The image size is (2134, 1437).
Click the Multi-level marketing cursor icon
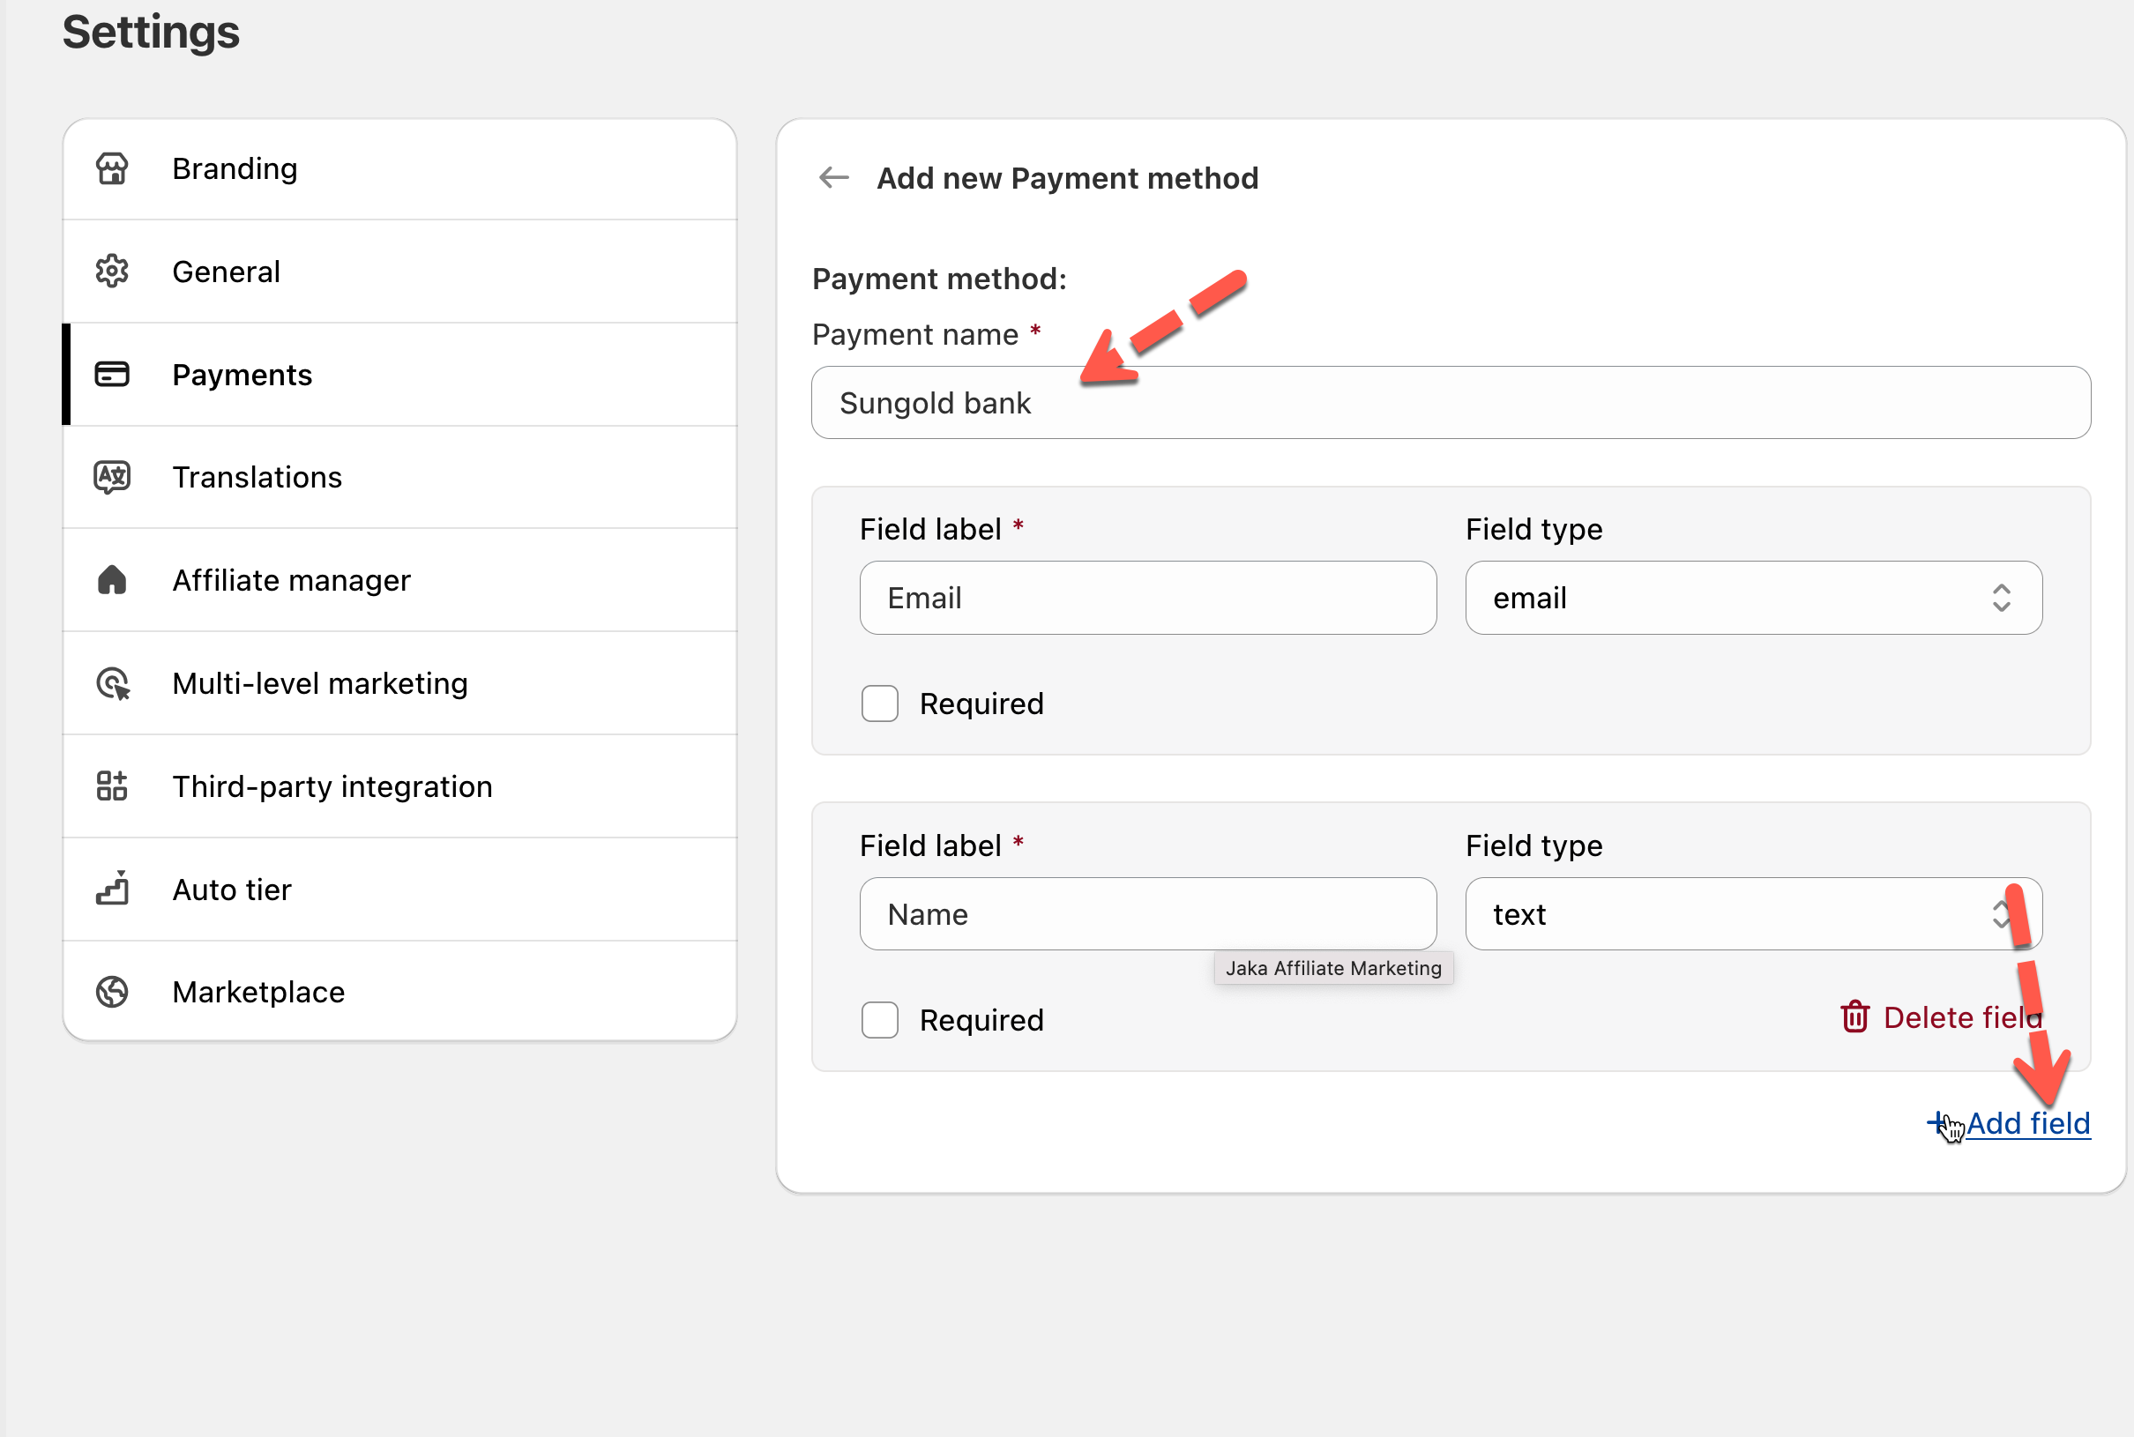coord(113,683)
